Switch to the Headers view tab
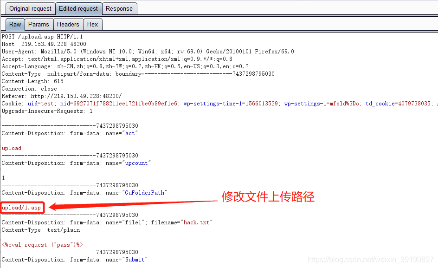Image resolution: width=438 pixels, height=268 pixels. tap(68, 24)
